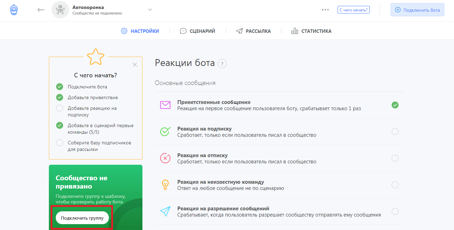Image resolution: width=454 pixels, height=230 pixels.
Task: Open the С чего начать? link
Action: pyautogui.click(x=353, y=9)
